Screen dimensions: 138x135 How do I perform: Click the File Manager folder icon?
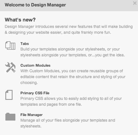(10, 117)
